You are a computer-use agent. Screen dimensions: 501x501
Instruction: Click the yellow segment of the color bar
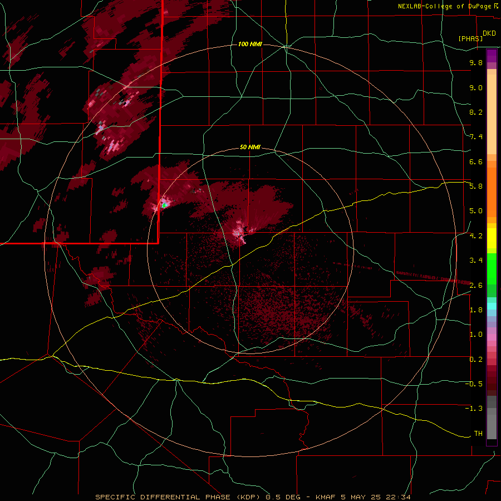[492, 238]
